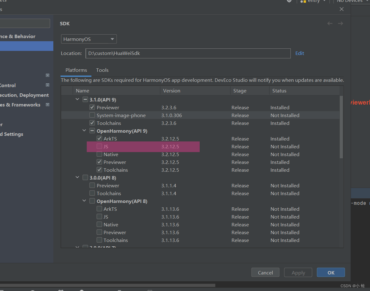This screenshot has height=291, width=370.
Task: Check the JS 3.2.12.5 checkbox
Action: click(99, 146)
